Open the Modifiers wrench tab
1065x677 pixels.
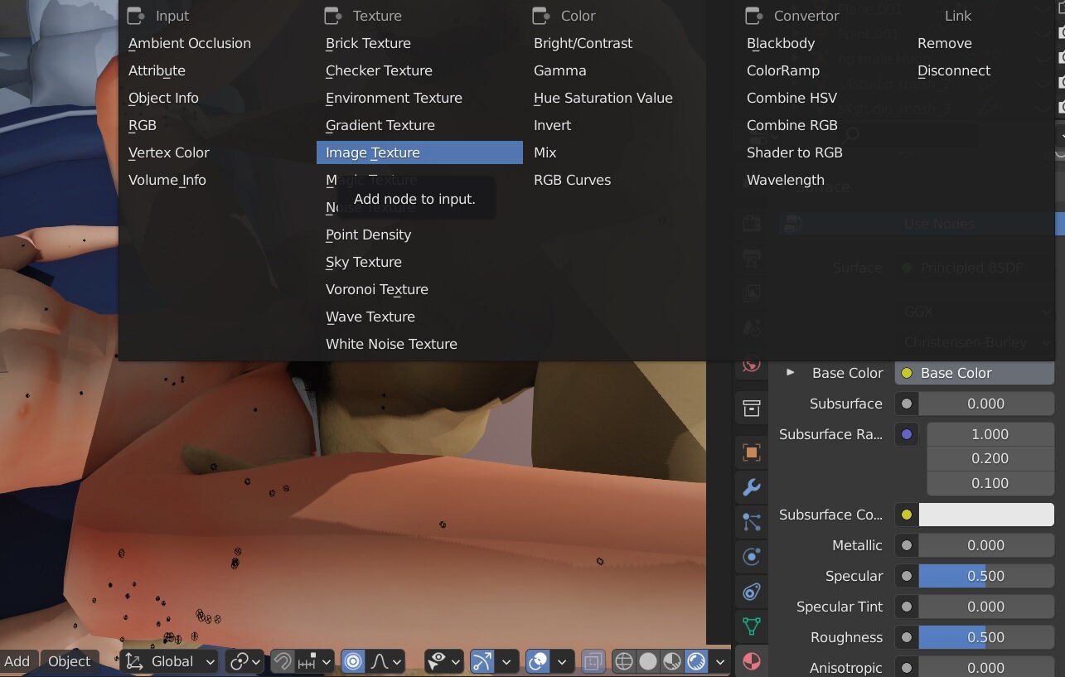[751, 487]
